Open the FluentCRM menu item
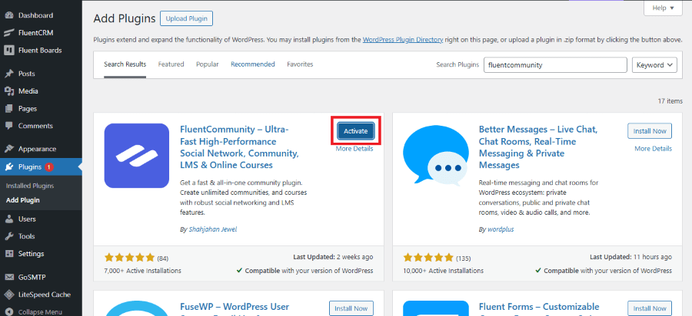The width and height of the screenshot is (692, 316). tap(35, 33)
